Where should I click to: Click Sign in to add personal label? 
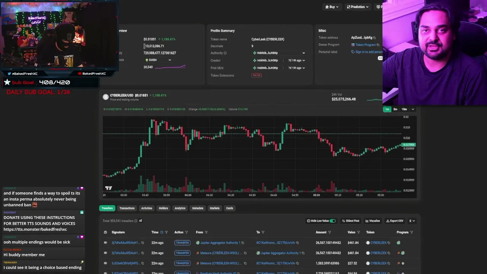tap(369, 52)
